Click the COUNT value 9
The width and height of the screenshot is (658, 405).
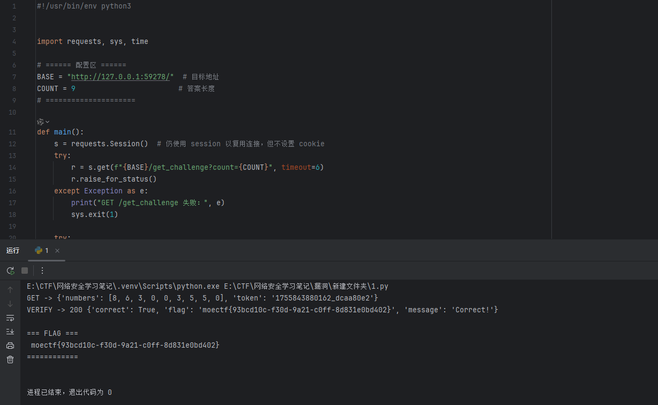point(73,88)
